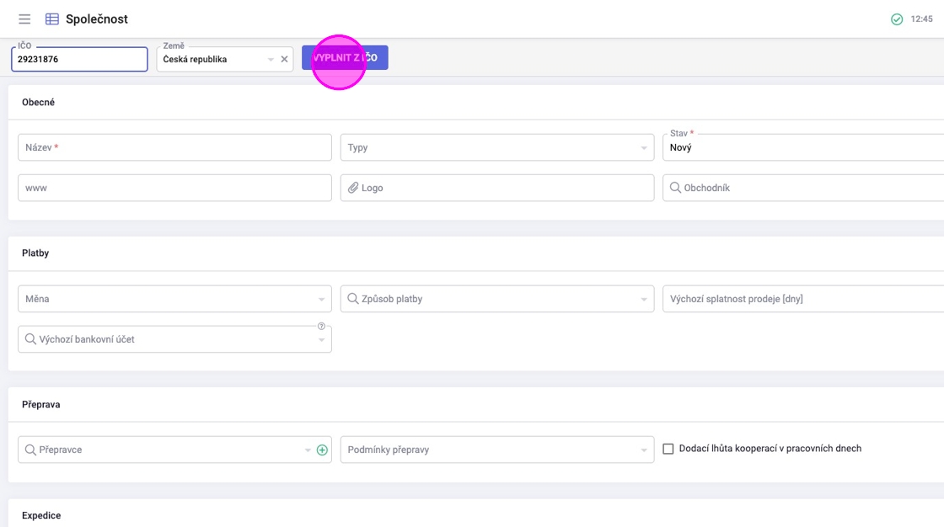
Task: Open the hamburger navigation menu
Action: coord(24,19)
